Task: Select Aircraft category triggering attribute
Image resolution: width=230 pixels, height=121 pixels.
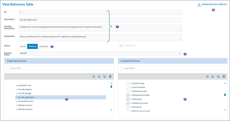Action: 25,89
